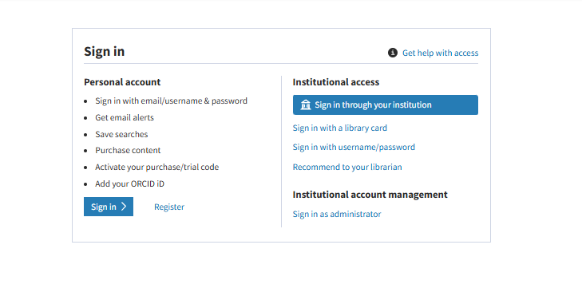The width and height of the screenshot is (582, 288).
Task: Click Activate your purchase/trial code text
Action: tap(157, 167)
